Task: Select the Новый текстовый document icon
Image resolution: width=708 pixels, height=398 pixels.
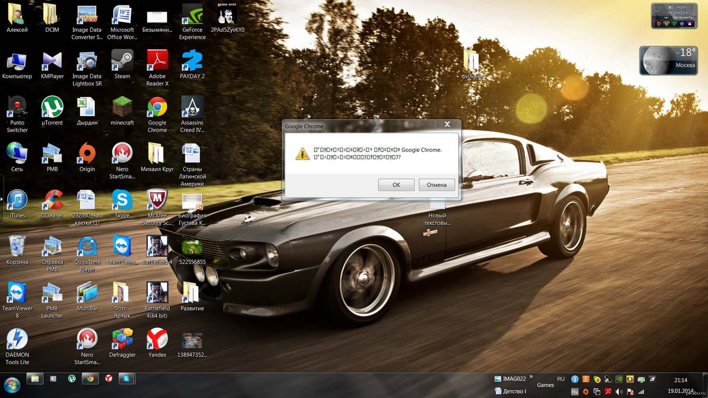Action: (437, 214)
